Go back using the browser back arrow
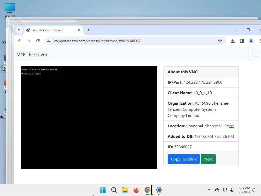The width and height of the screenshot is (261, 196). (20, 41)
